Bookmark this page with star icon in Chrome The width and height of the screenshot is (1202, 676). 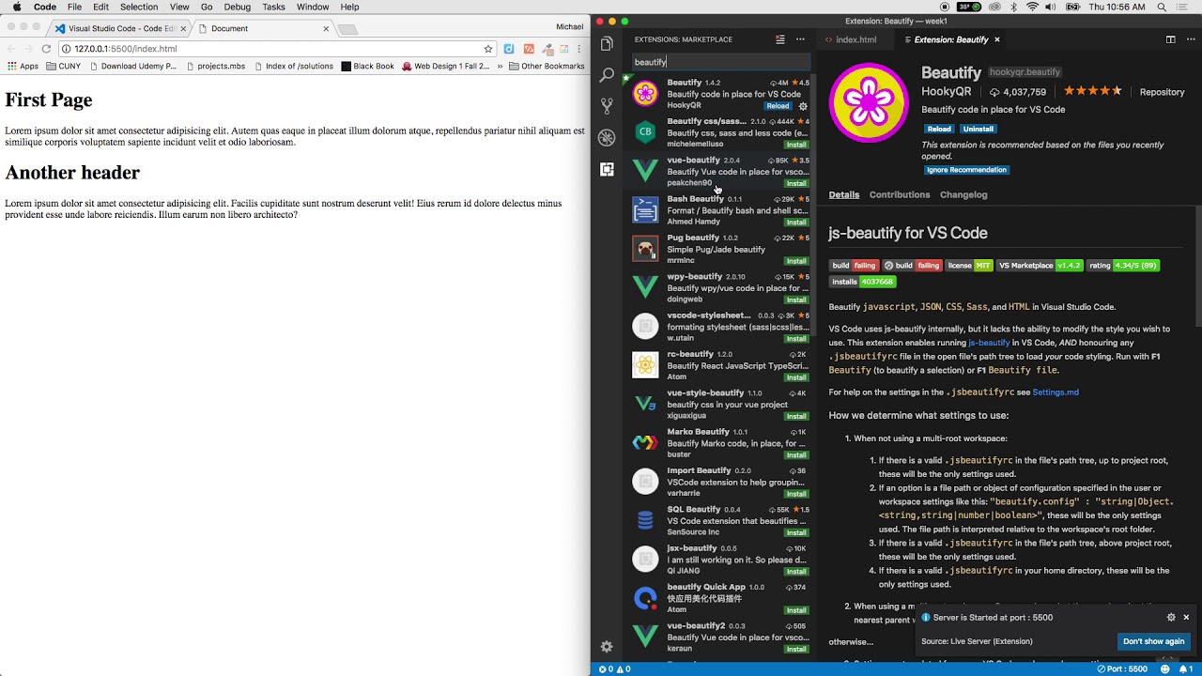pos(488,49)
